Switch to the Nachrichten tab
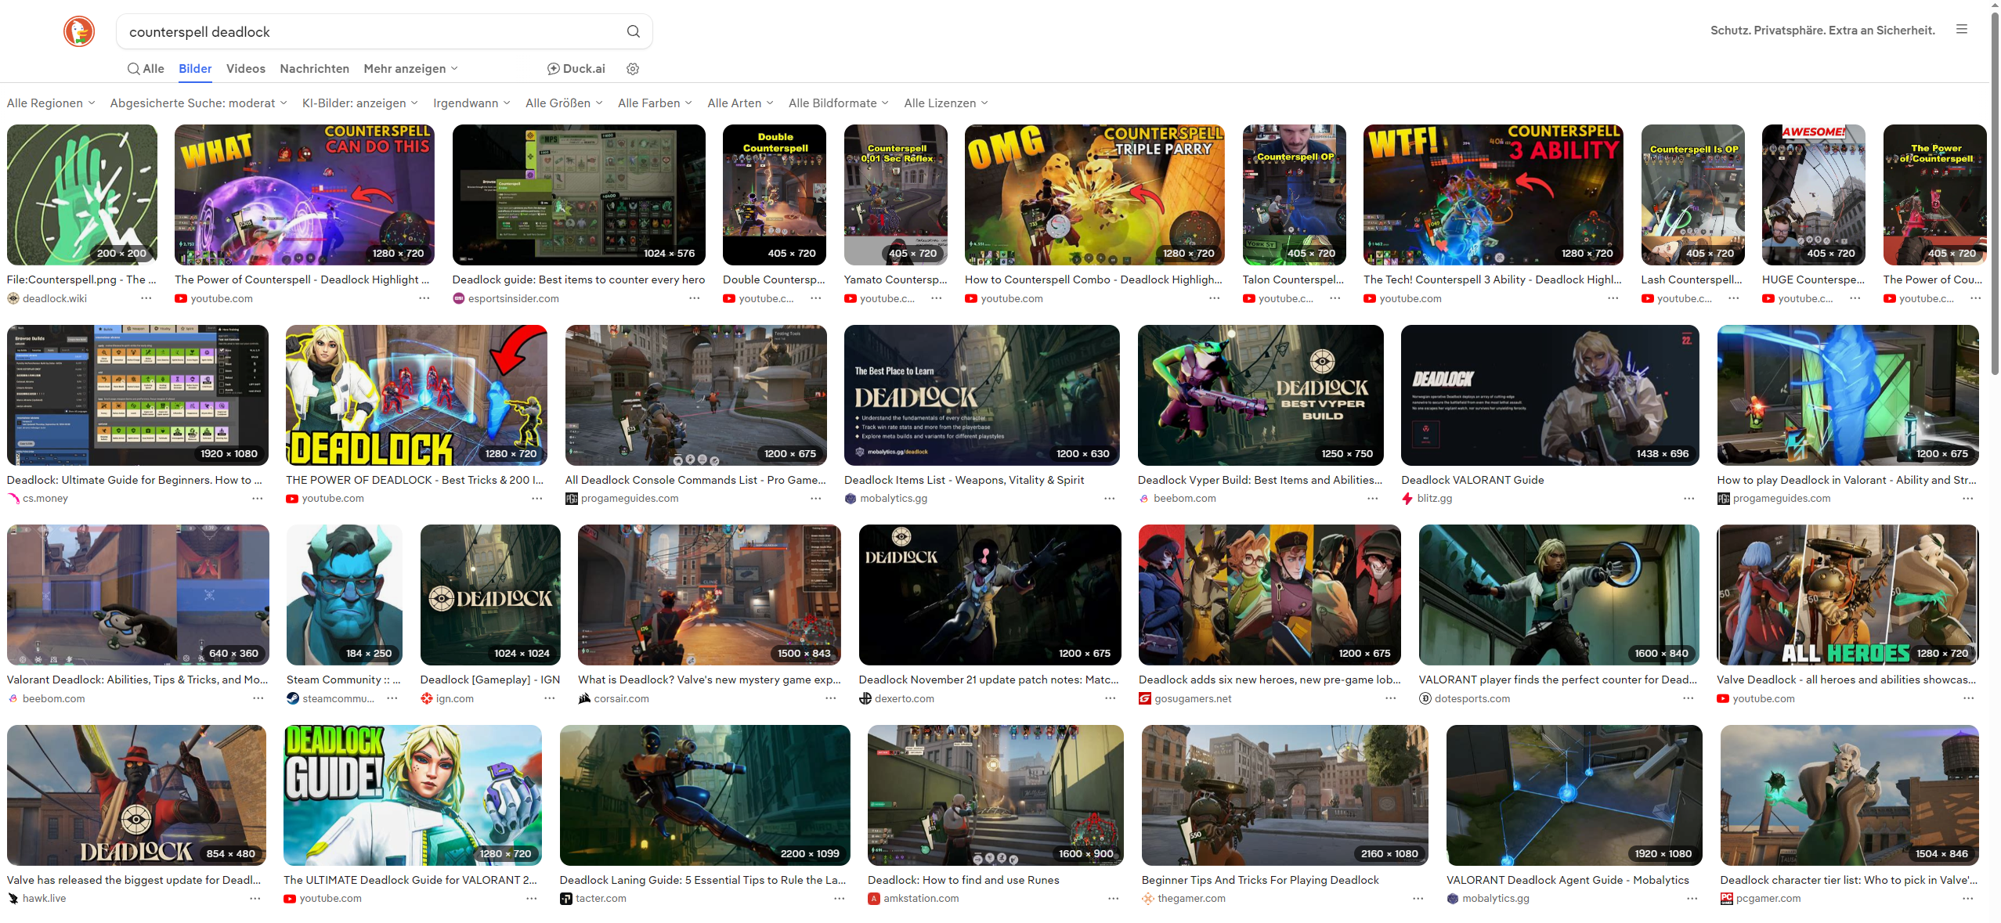This screenshot has width=2001, height=923. pos(314,69)
